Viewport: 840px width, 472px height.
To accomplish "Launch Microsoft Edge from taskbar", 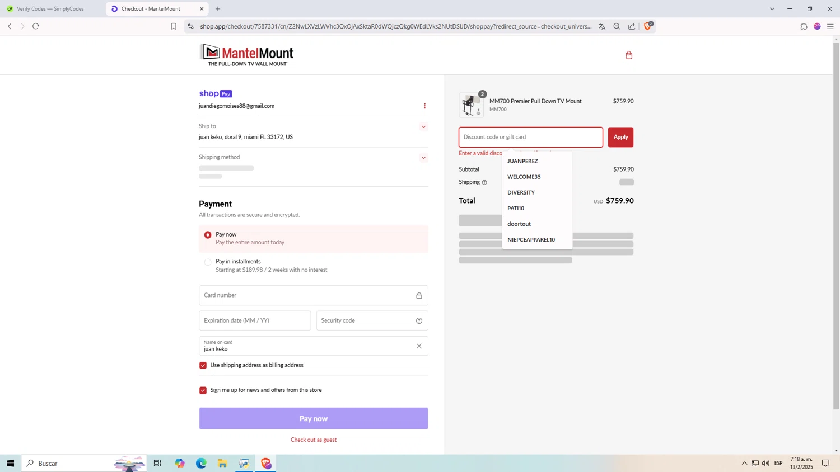I will [x=201, y=463].
